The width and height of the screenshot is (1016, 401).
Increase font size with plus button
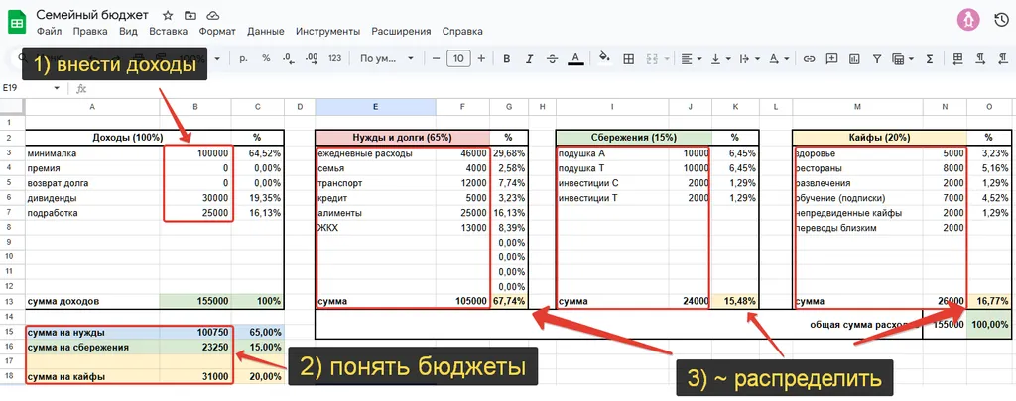click(482, 58)
